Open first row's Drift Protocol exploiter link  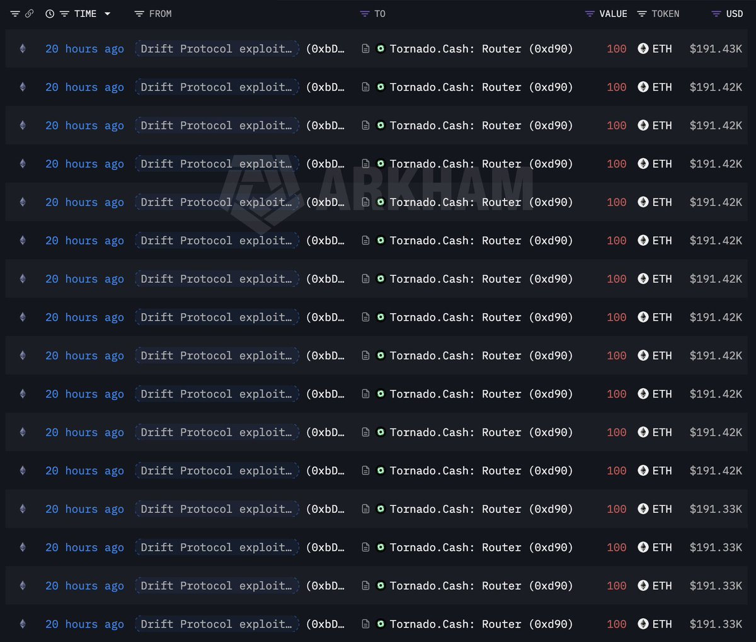[x=217, y=49]
